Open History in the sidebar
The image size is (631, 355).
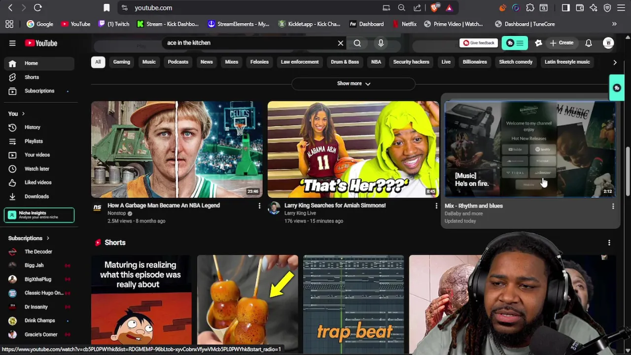[39, 127]
